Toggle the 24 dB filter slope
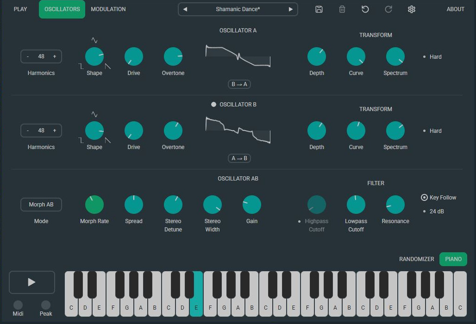The height and width of the screenshot is (324, 476). 433,212
